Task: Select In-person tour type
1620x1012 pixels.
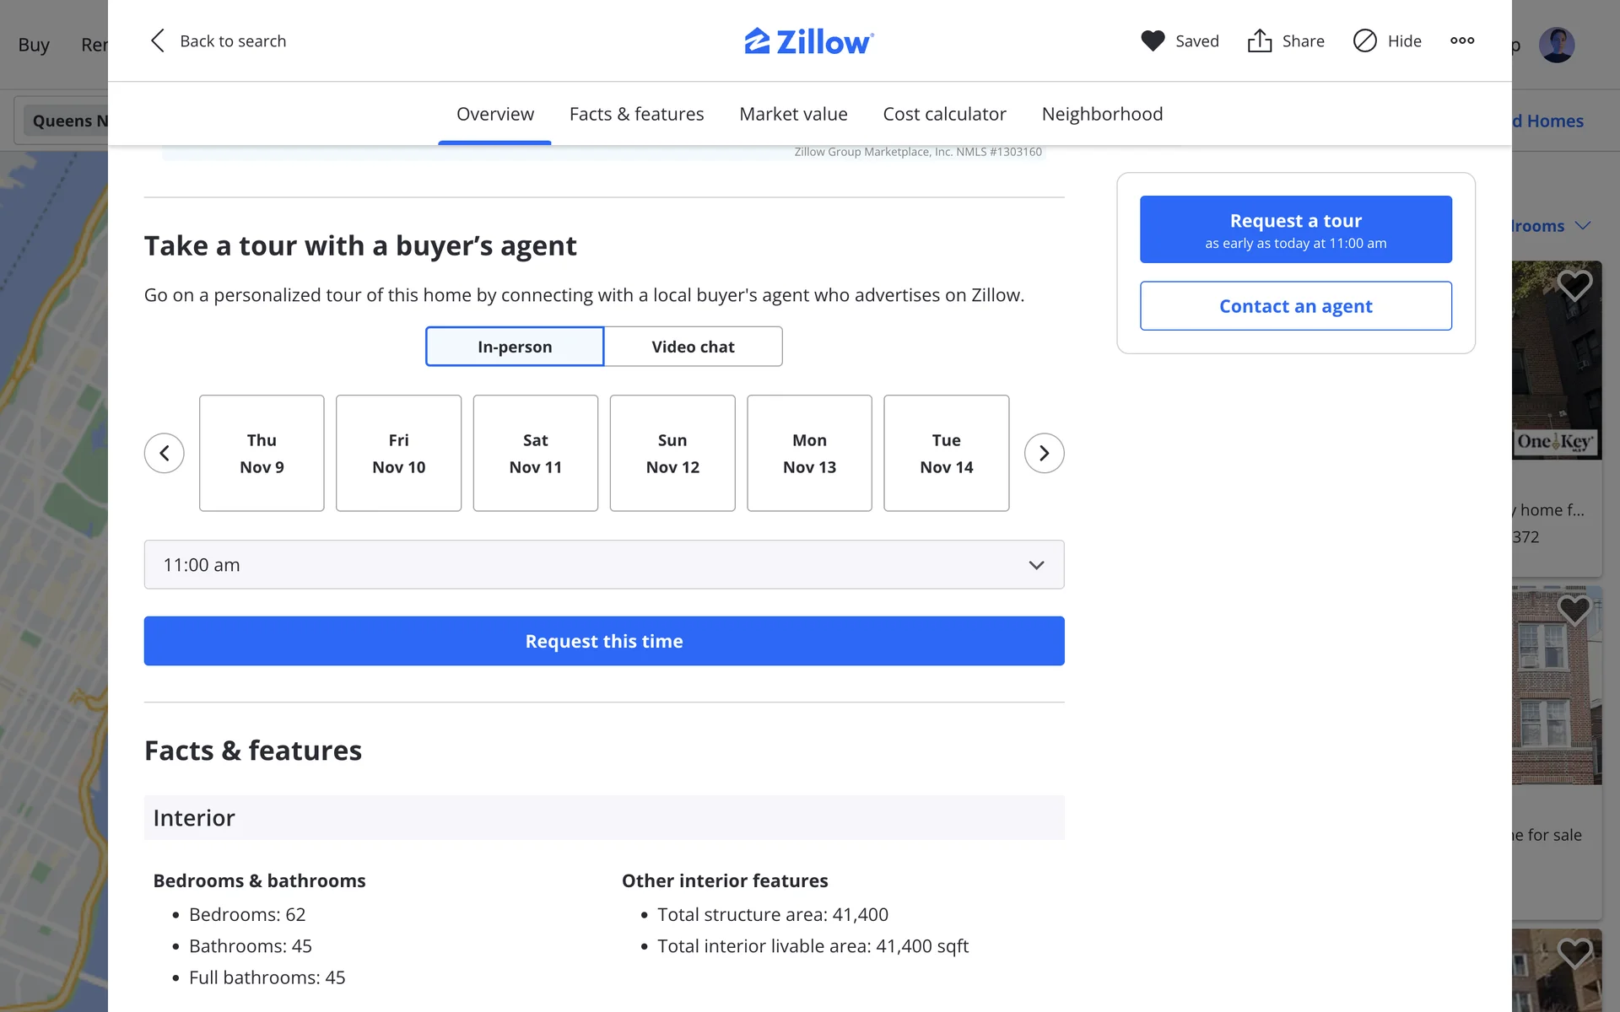Action: tap(515, 347)
